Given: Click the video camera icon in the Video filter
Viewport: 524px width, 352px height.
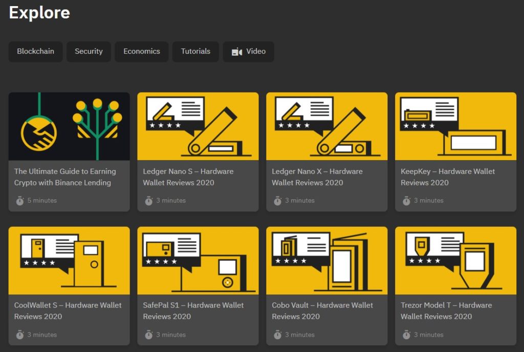Looking at the screenshot, I should pos(236,52).
